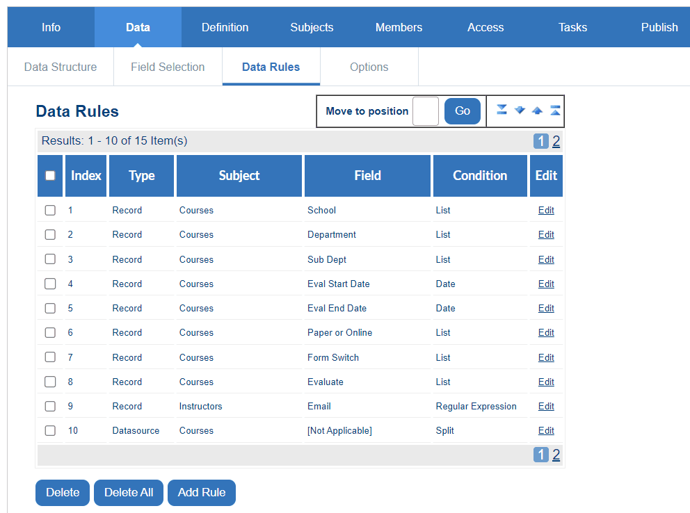Toggle the select-all checkbox in header
Viewport: 690px width, 513px height.
pyautogui.click(x=50, y=175)
